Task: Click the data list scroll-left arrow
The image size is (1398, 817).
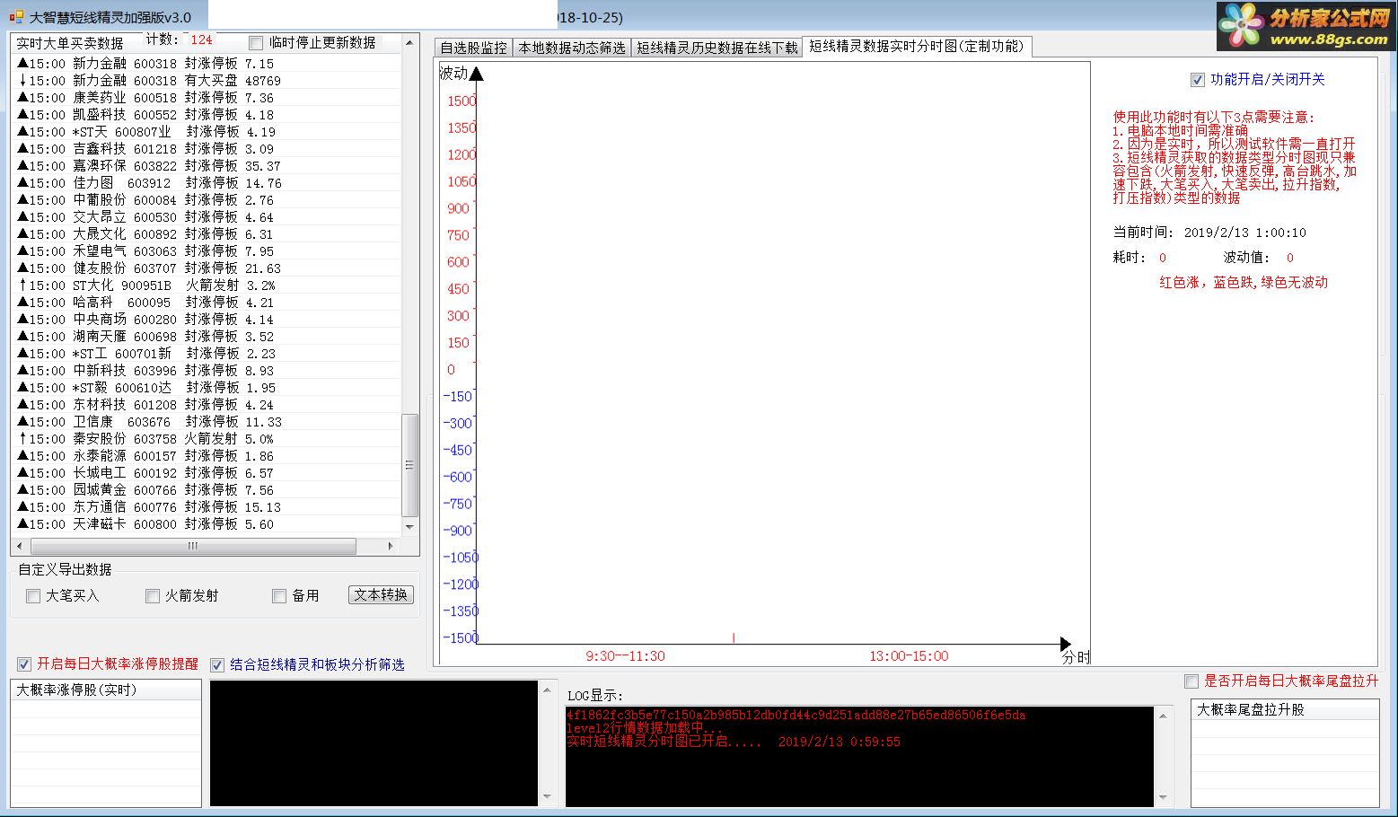Action: click(x=21, y=546)
